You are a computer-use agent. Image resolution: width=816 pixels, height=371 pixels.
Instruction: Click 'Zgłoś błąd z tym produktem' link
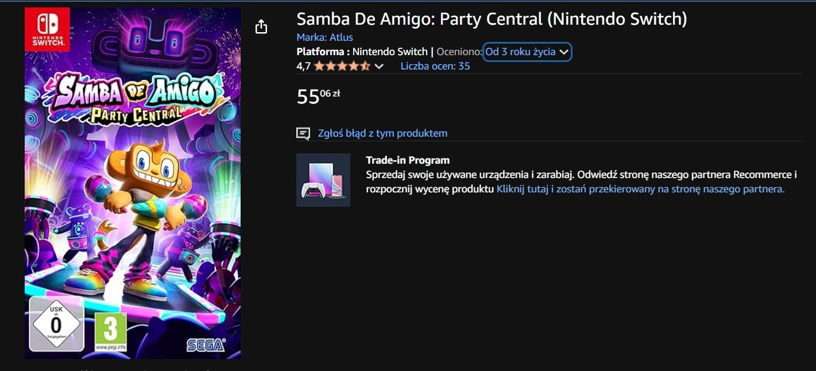(x=382, y=133)
